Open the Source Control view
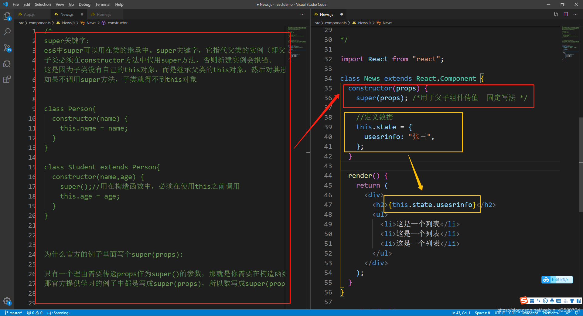 pyautogui.click(x=7, y=48)
